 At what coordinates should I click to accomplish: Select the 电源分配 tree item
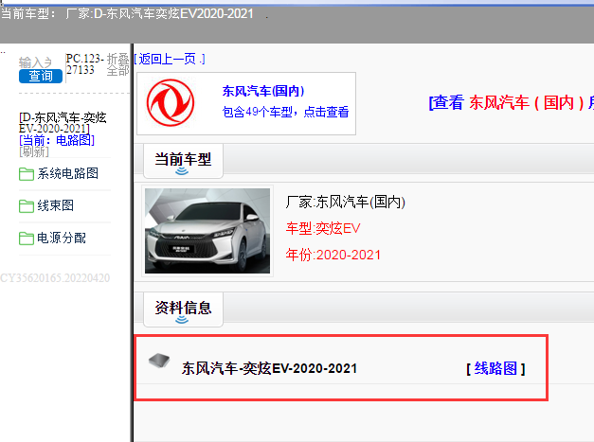[62, 238]
